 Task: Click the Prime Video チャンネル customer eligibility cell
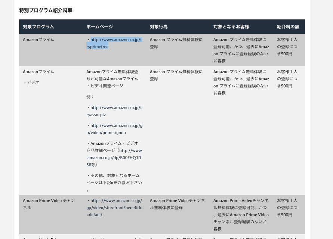(x=241, y=215)
